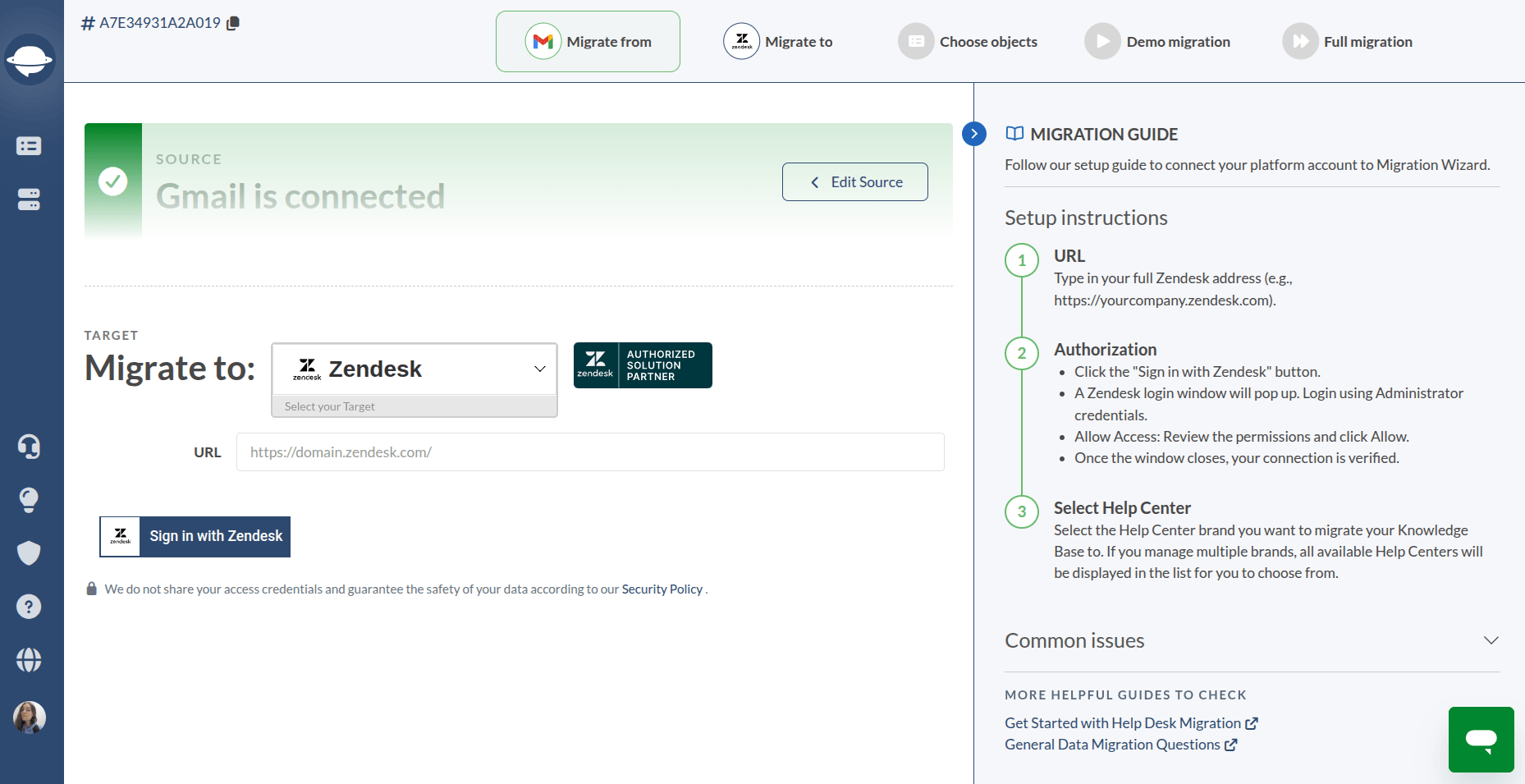Image resolution: width=1525 pixels, height=784 pixels.
Task: Click the Migration Guide book icon
Action: pyautogui.click(x=1014, y=134)
